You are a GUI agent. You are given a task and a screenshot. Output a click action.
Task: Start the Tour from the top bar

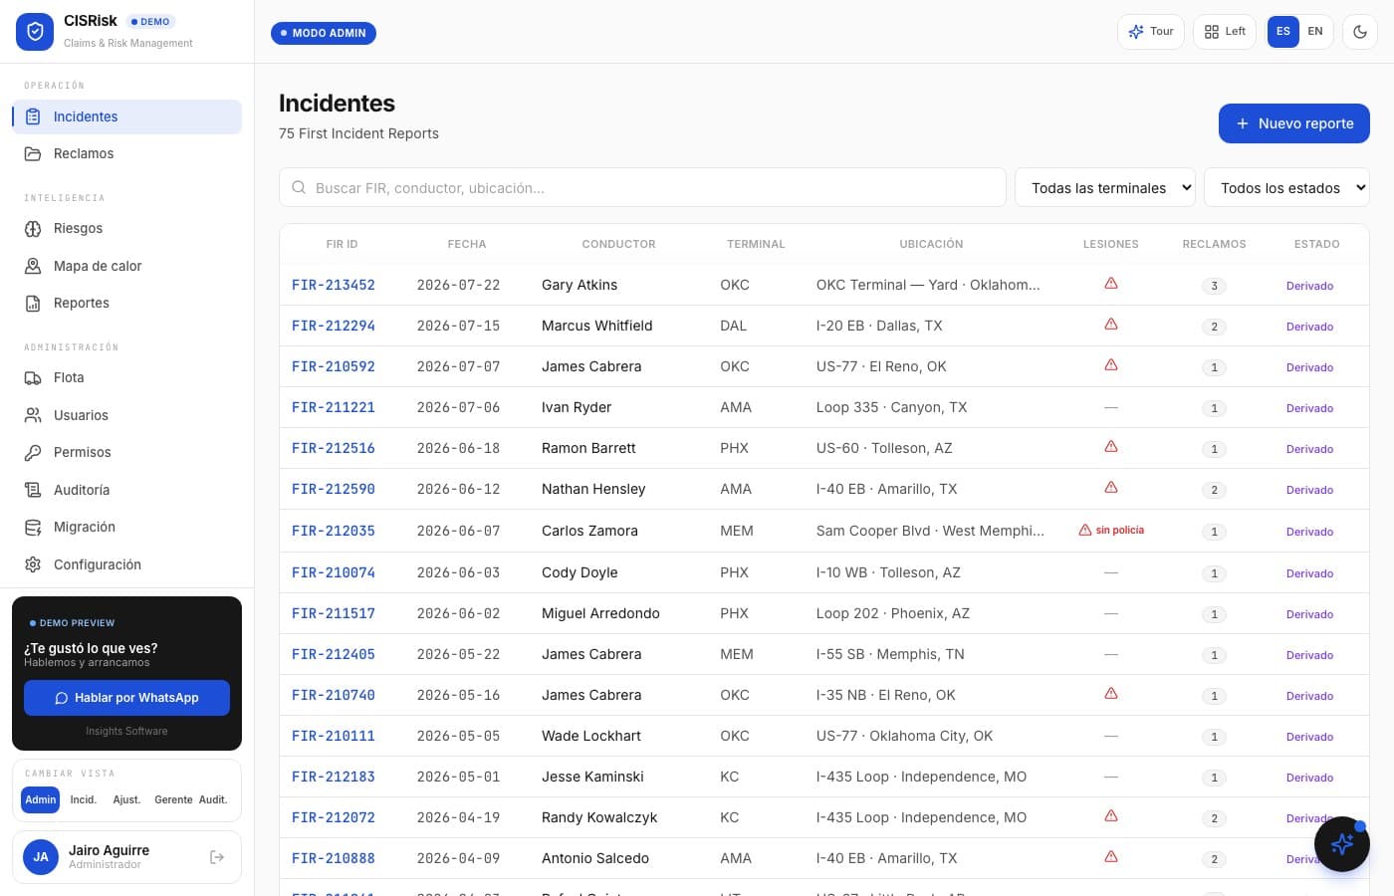pyautogui.click(x=1151, y=32)
